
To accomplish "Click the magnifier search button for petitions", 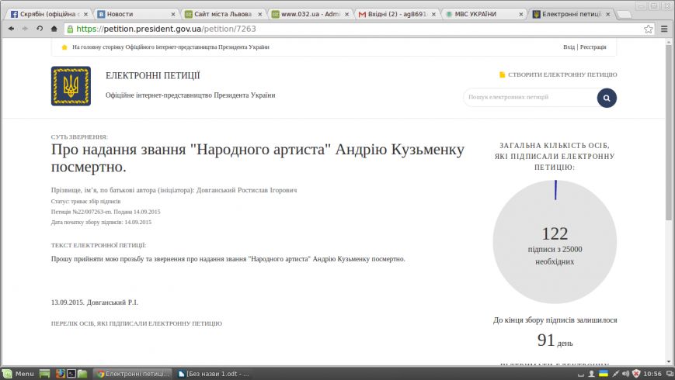I will click(x=607, y=98).
